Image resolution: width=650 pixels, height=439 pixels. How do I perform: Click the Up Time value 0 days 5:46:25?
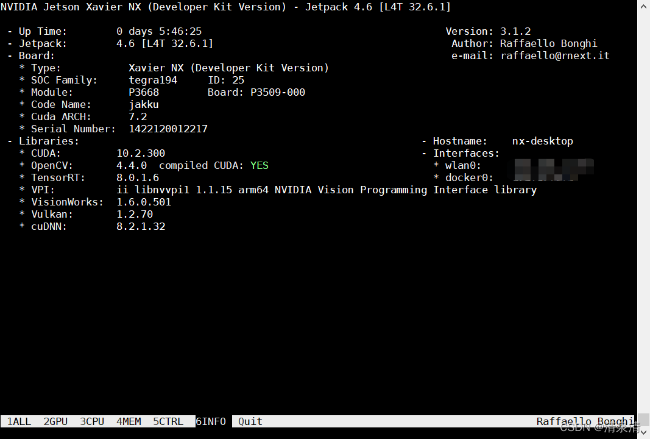coord(159,32)
